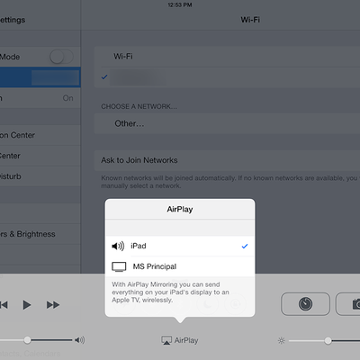360x360 pixels.
Task: Select the highlighted Wi-Fi row in sidebar
Action: [x=40, y=77]
